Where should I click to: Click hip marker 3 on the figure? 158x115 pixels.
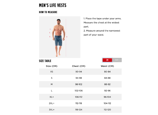[x=50, y=37]
